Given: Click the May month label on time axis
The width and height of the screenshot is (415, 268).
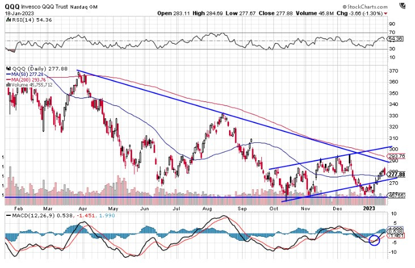Looking at the screenshot, I should (113, 209).
